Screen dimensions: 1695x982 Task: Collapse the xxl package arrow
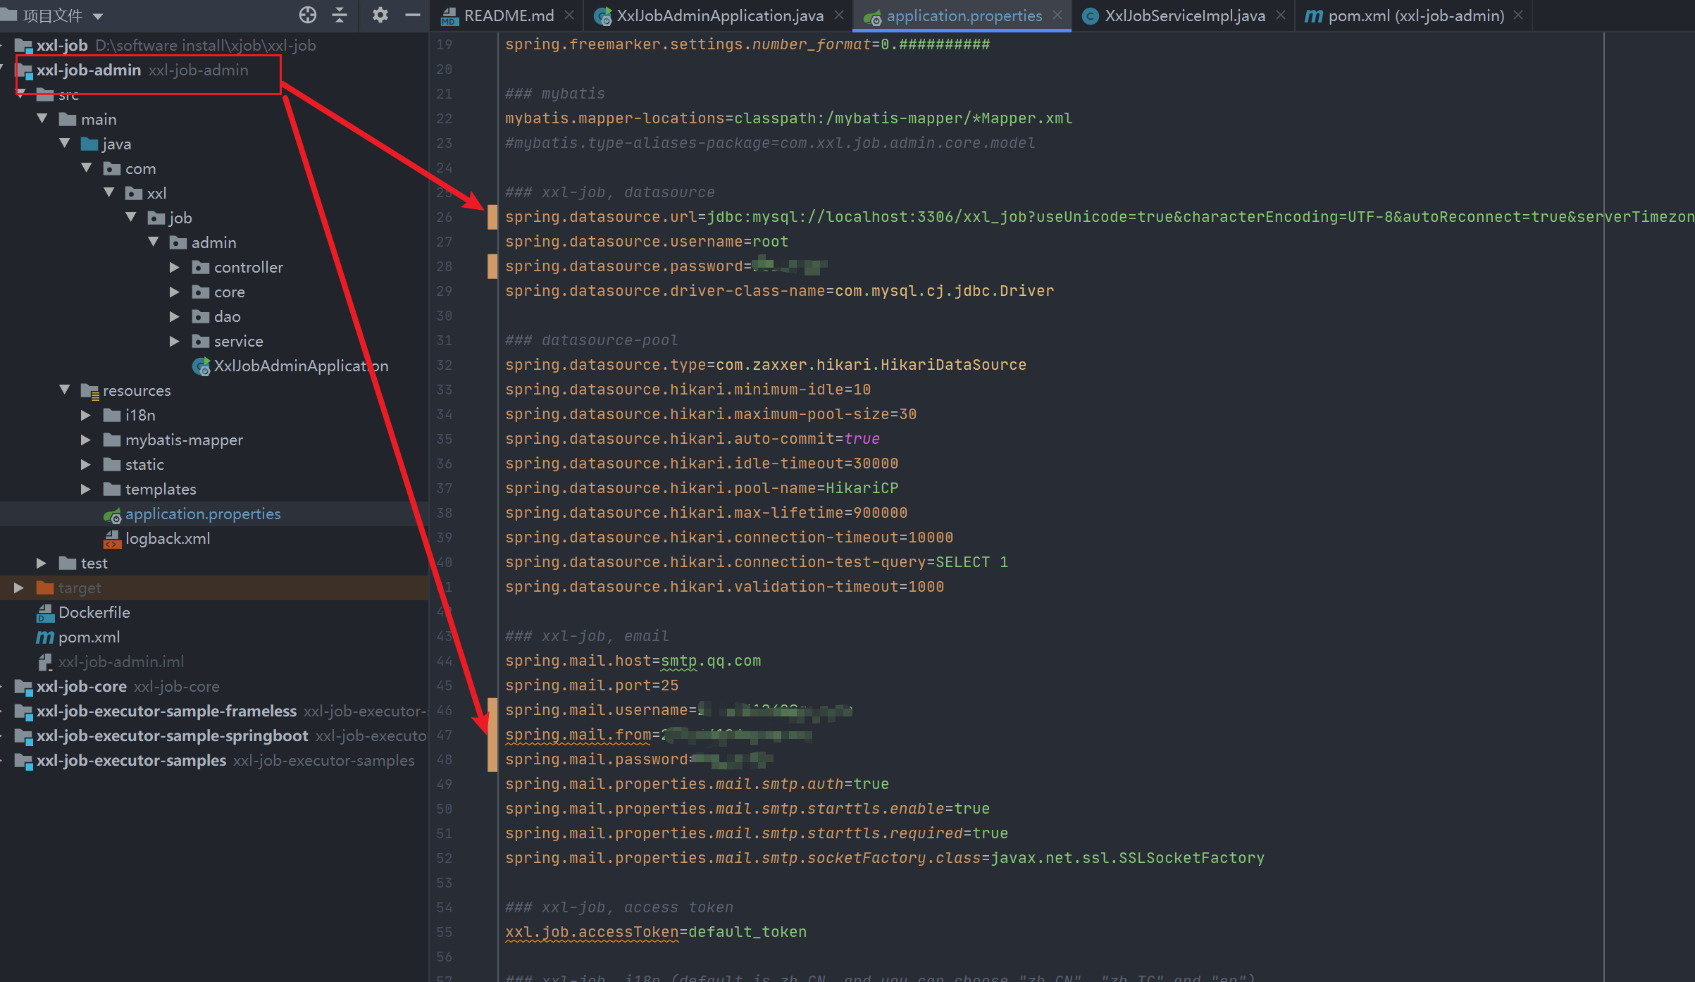click(x=109, y=193)
